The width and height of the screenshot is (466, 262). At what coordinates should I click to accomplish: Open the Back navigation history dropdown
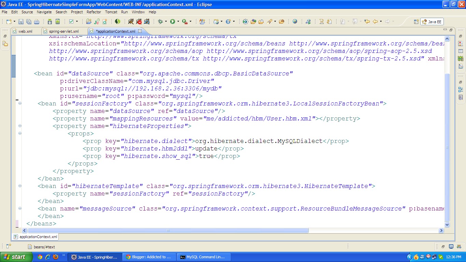click(x=381, y=21)
